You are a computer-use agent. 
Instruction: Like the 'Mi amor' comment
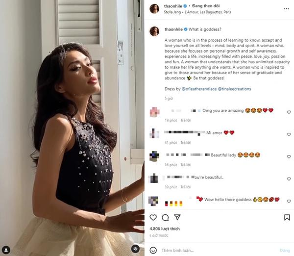tap(289, 134)
